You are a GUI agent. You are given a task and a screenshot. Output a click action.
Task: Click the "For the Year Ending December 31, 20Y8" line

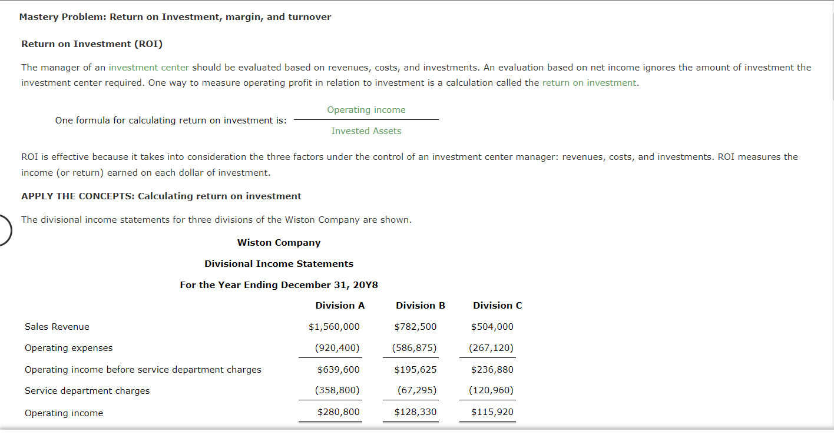pos(279,285)
